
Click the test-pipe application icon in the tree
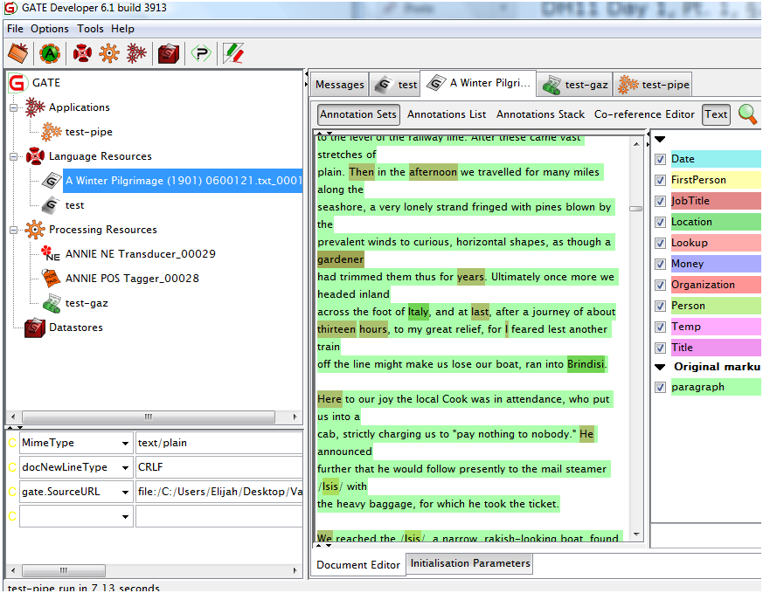(x=52, y=131)
